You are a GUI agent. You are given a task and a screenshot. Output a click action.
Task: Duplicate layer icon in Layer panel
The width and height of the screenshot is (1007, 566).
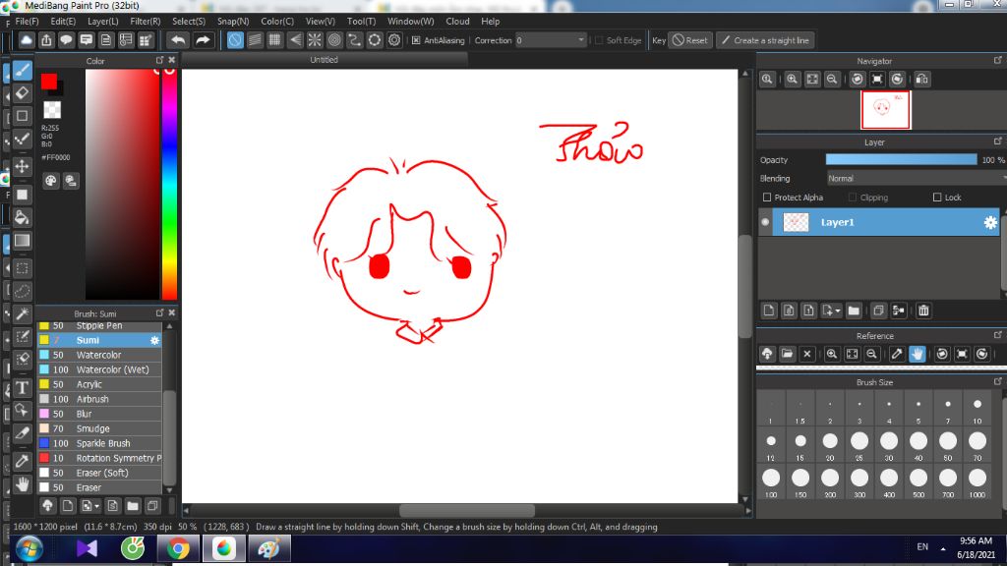coord(878,311)
